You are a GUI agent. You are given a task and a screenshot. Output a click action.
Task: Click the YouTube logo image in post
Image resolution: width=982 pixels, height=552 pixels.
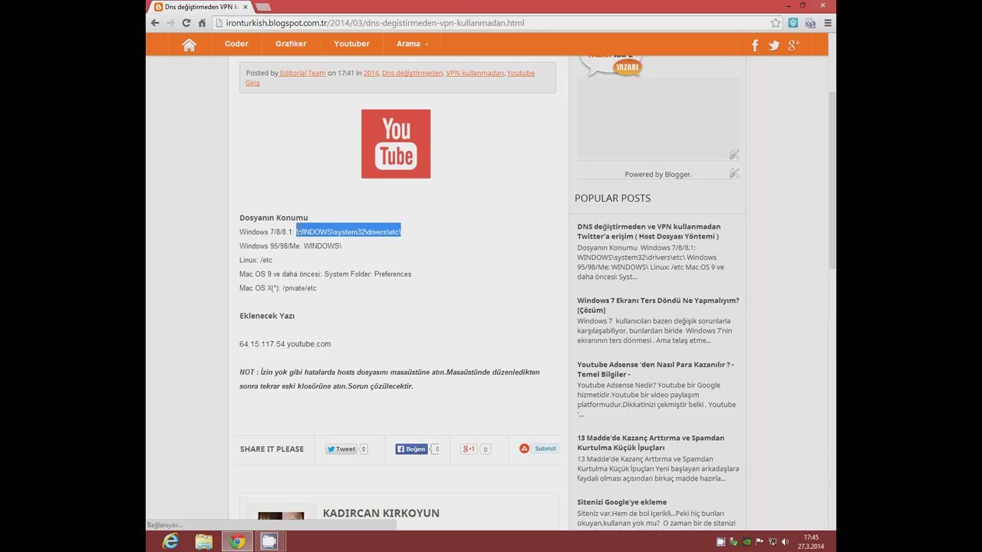(x=396, y=144)
